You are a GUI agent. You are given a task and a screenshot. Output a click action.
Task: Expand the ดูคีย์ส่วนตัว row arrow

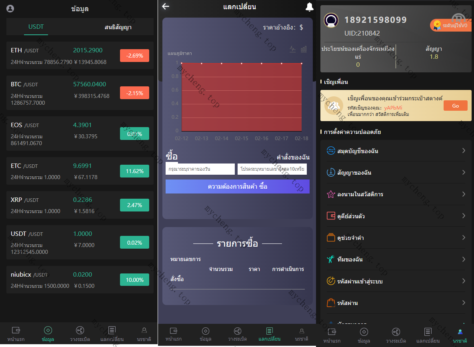click(x=464, y=216)
